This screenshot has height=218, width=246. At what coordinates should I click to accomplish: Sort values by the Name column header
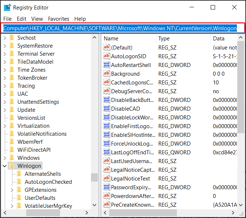[x=129, y=39]
